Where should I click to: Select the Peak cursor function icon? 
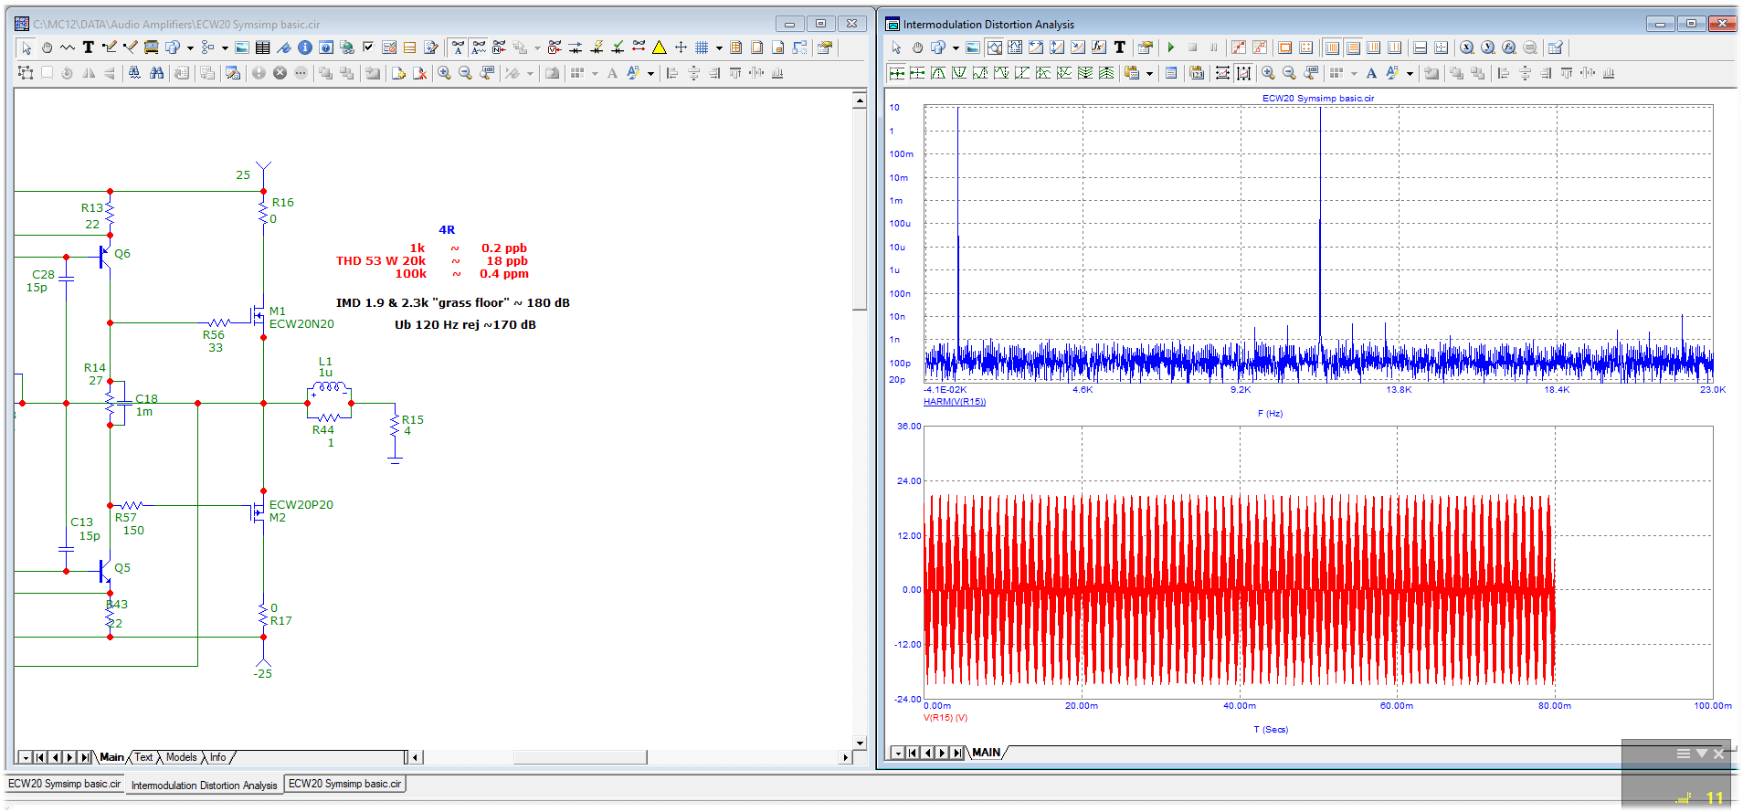[x=938, y=73]
